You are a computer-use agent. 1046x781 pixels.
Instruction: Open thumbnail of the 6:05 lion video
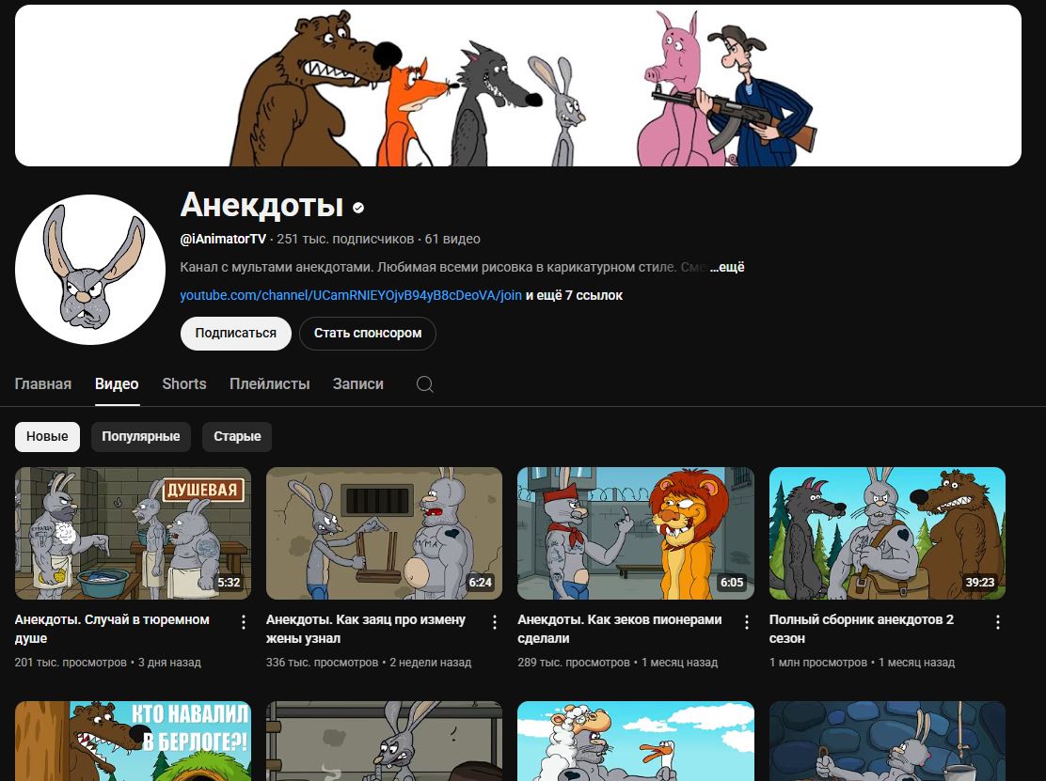tap(636, 533)
